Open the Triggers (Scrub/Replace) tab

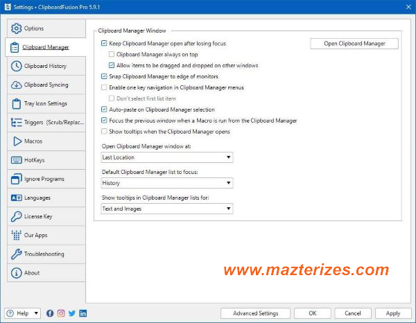coord(46,122)
